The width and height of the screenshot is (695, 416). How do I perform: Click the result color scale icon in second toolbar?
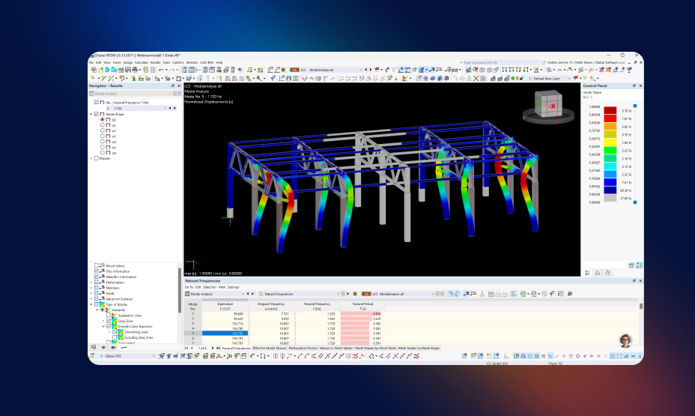[x=404, y=79]
